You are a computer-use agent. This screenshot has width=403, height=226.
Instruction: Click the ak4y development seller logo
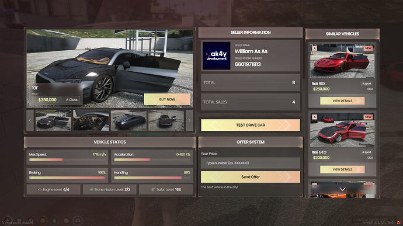tap(217, 56)
